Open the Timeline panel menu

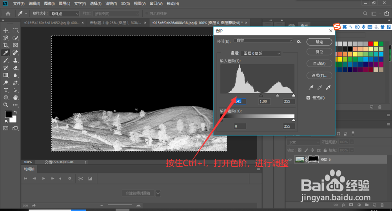click(x=258, y=169)
